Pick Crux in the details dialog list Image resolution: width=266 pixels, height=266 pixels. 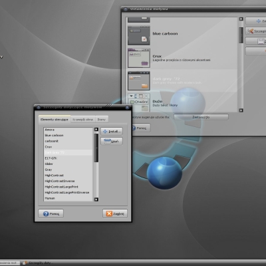pos(68,147)
